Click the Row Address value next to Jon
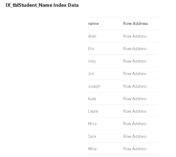 [x=135, y=74]
